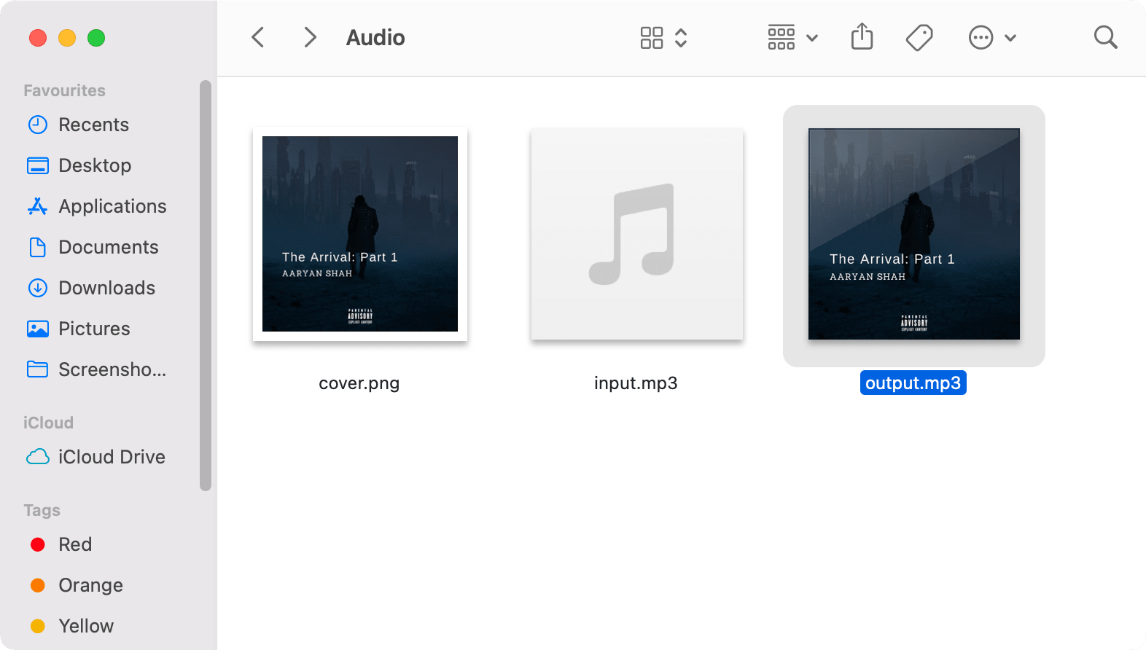Open view mode up-down chevron selector

tap(681, 38)
